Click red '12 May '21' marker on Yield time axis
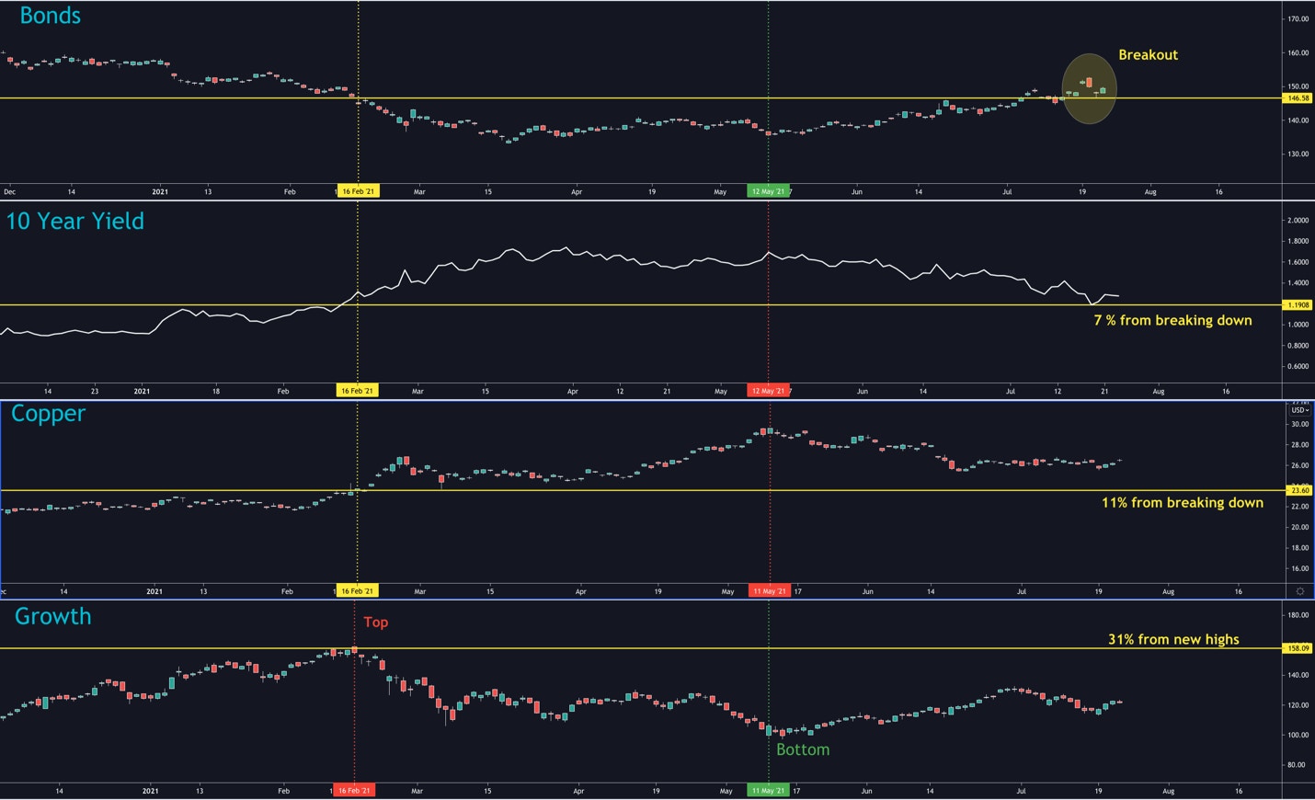This screenshot has width=1315, height=800. click(x=768, y=391)
